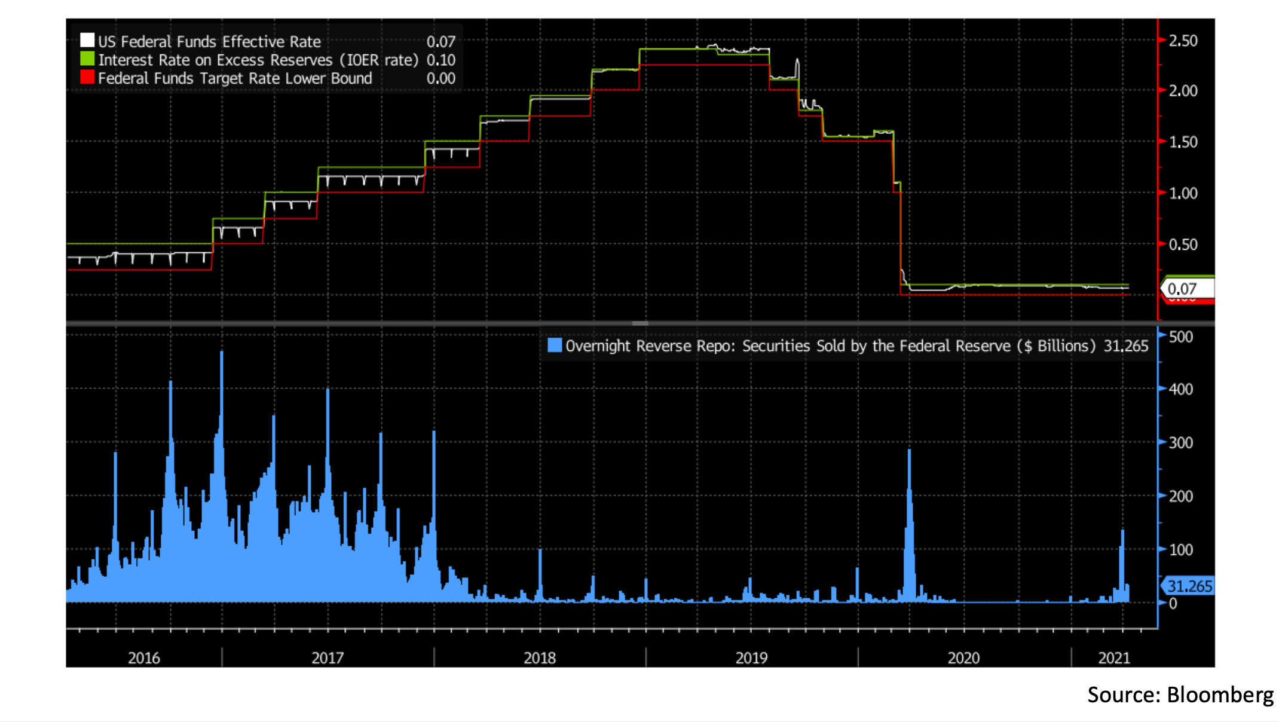The image size is (1279, 722).
Task: Click the 1.00 tick on rate axis
Action: (x=1183, y=193)
